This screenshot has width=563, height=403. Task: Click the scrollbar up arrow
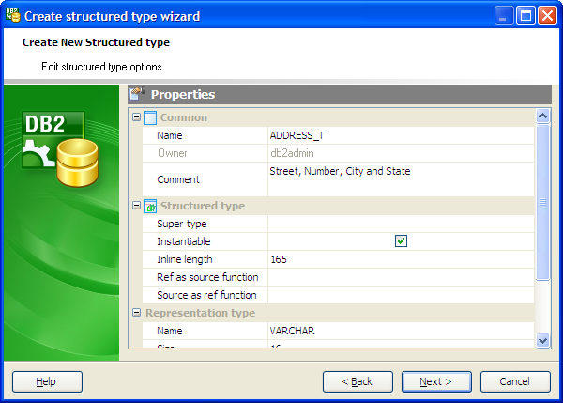542,116
